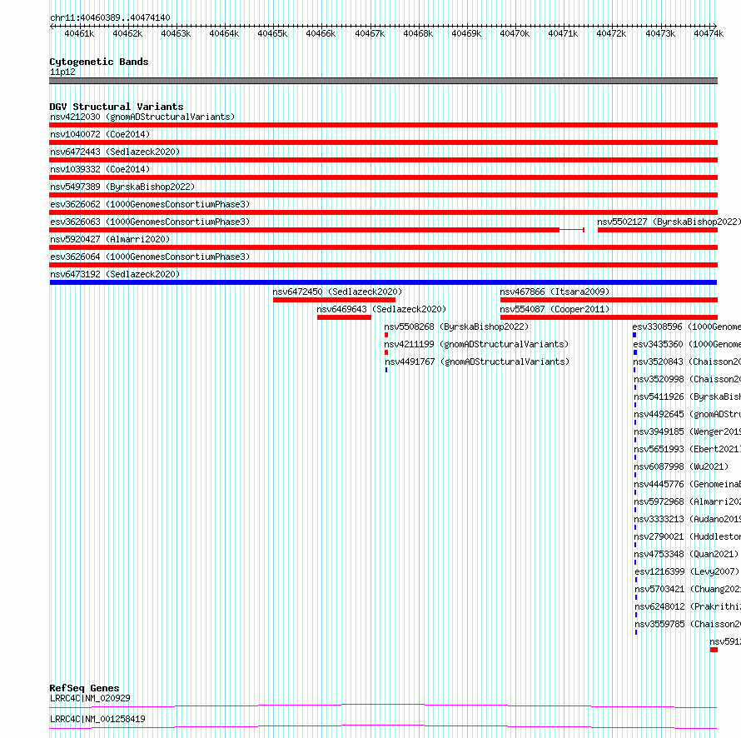The width and height of the screenshot is (741, 738).
Task: Click the nsv1039332 (Coe2014) label
Action: pyautogui.click(x=100, y=169)
